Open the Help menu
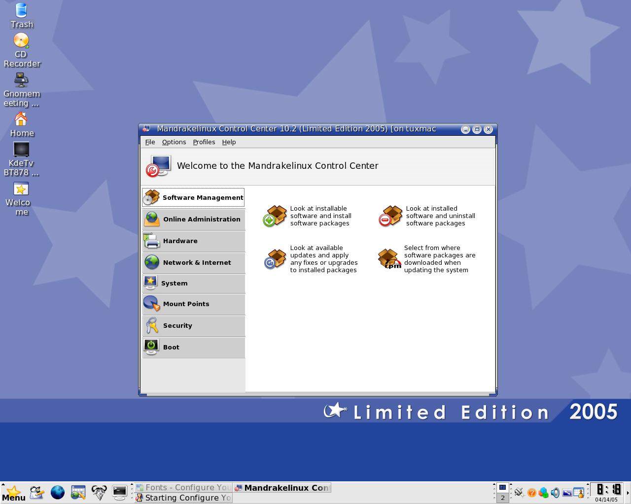 click(229, 142)
